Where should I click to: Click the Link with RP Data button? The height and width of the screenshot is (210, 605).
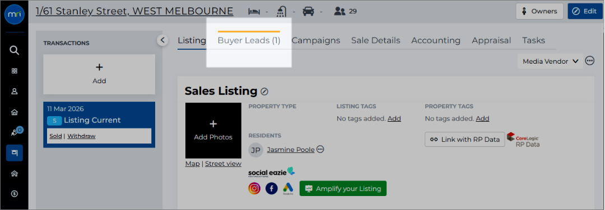[x=465, y=140]
